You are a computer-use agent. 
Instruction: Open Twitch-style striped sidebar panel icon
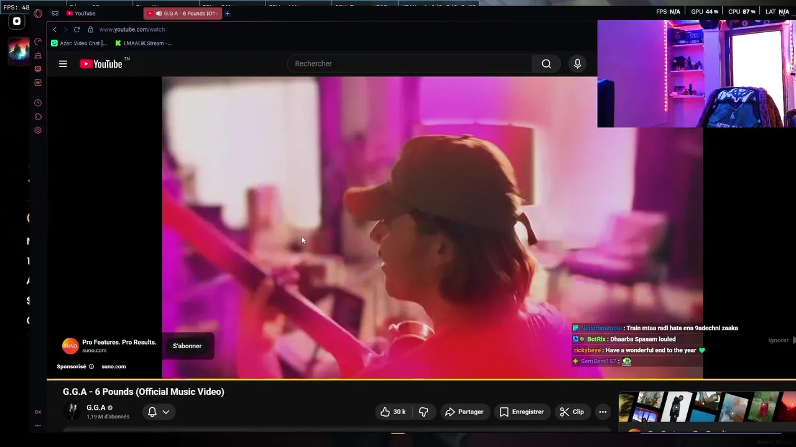pyautogui.click(x=38, y=69)
